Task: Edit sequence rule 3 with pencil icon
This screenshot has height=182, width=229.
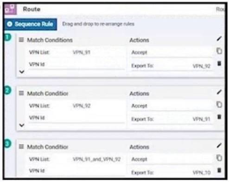Action: click(x=219, y=145)
